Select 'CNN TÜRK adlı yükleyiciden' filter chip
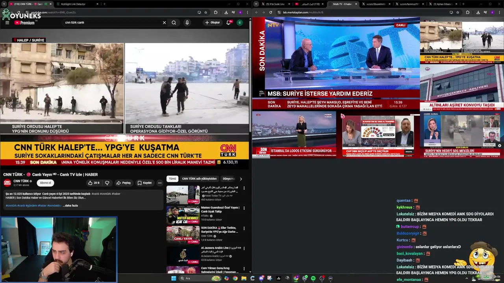 tap(199, 178)
